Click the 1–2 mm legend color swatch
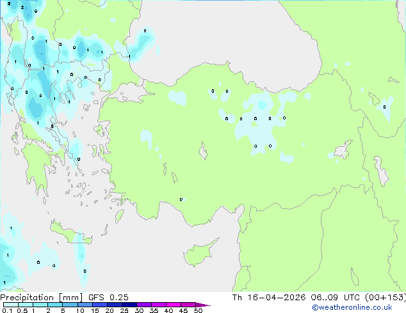The image size is (406, 313). (40, 305)
